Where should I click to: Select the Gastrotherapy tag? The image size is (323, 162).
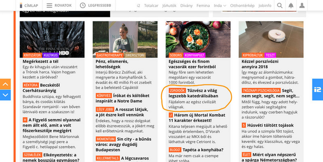109,55
